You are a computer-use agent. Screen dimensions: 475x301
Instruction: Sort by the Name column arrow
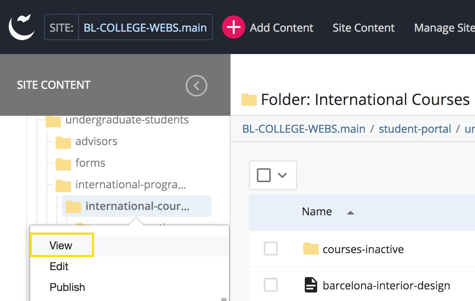(x=350, y=212)
